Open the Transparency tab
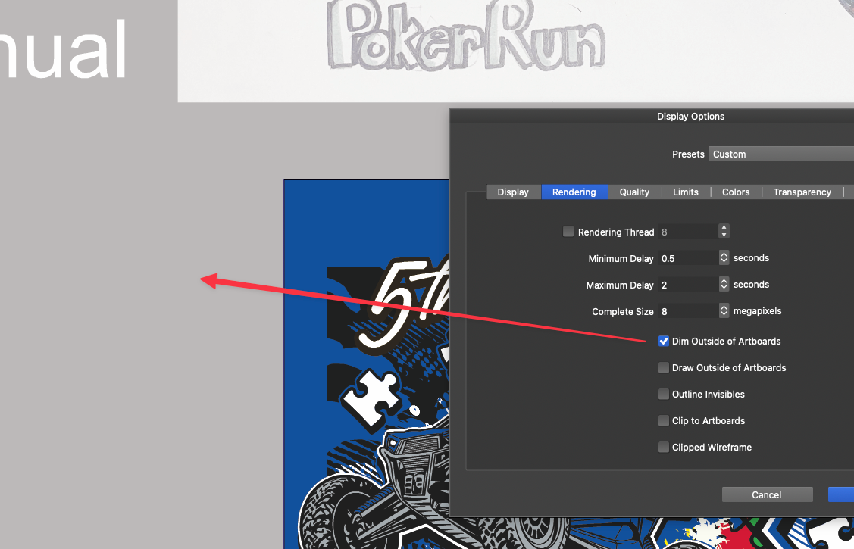The height and width of the screenshot is (549, 854). tap(802, 192)
